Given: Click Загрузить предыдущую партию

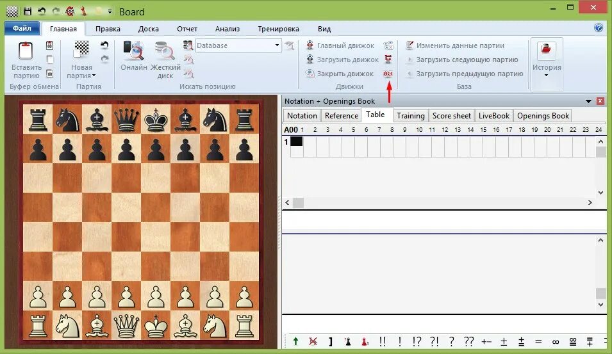Looking at the screenshot, I should pos(465,73).
